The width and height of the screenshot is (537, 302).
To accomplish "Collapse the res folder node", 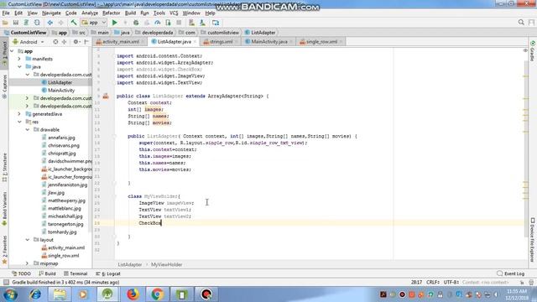I will [x=19, y=122].
